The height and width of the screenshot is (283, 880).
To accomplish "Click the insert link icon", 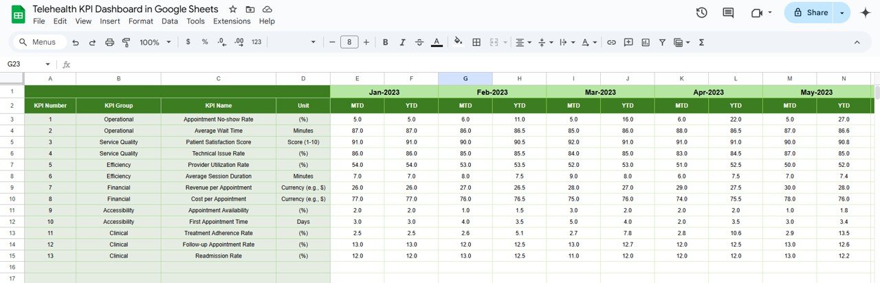I will [x=610, y=43].
